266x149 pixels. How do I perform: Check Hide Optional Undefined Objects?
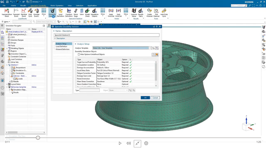point(79,54)
